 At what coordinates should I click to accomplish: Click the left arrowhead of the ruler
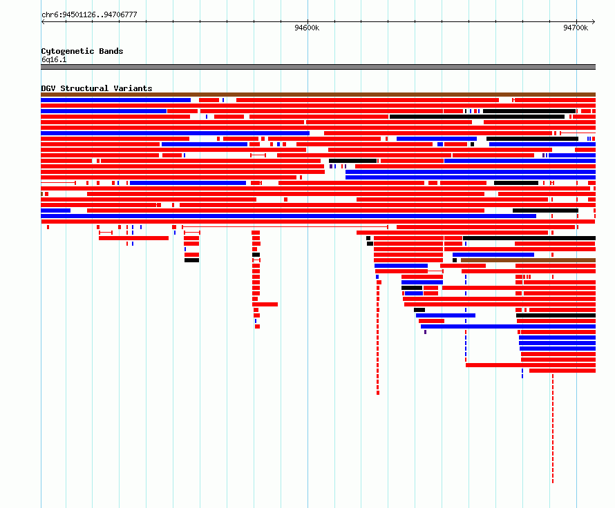click(43, 22)
